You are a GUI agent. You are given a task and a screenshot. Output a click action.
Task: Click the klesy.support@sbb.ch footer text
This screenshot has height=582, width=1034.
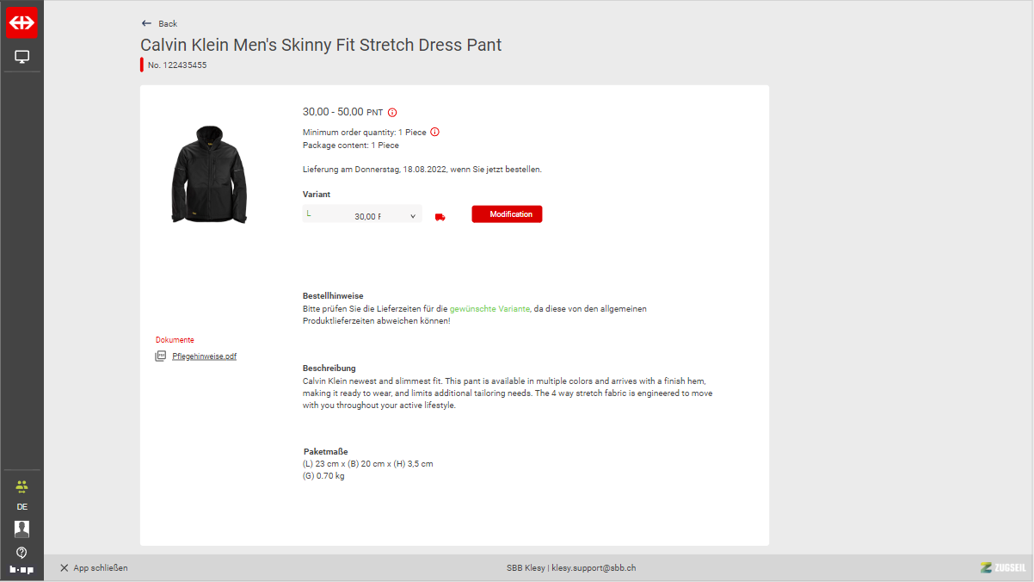click(x=594, y=568)
